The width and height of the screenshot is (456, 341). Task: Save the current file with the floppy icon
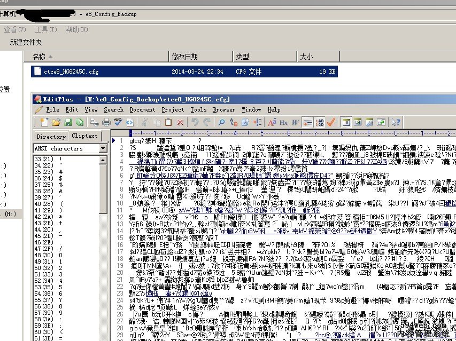[68, 122]
